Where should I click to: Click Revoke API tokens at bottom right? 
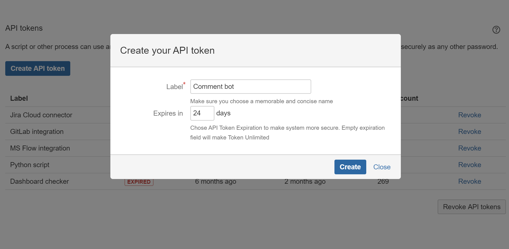(x=471, y=207)
